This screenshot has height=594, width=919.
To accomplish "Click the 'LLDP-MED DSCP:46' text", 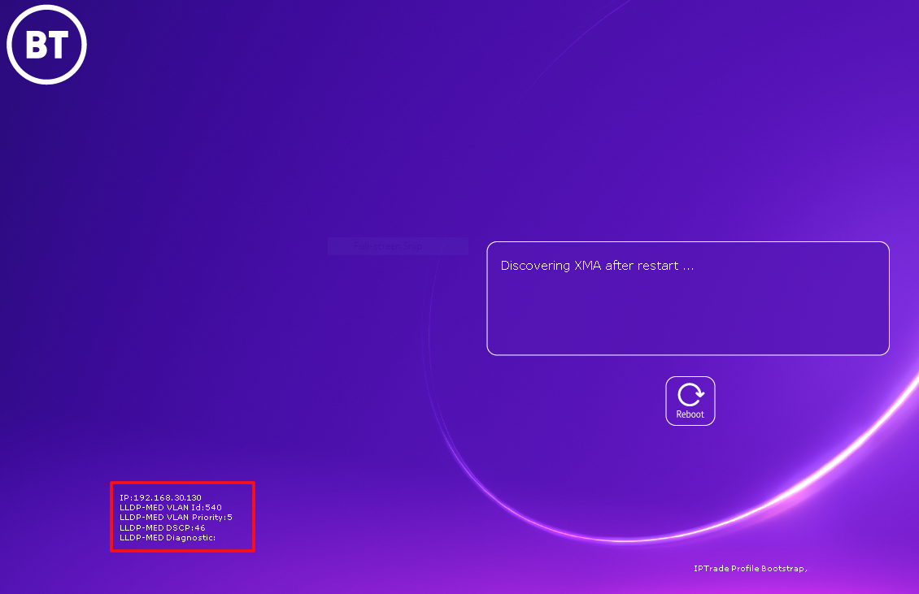I will coord(163,528).
